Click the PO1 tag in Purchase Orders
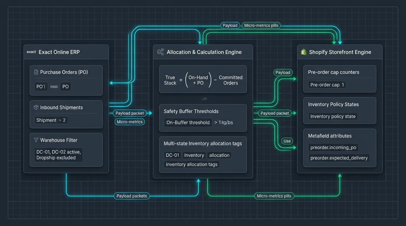The width and height of the screenshot is (406, 226). [x=41, y=87]
